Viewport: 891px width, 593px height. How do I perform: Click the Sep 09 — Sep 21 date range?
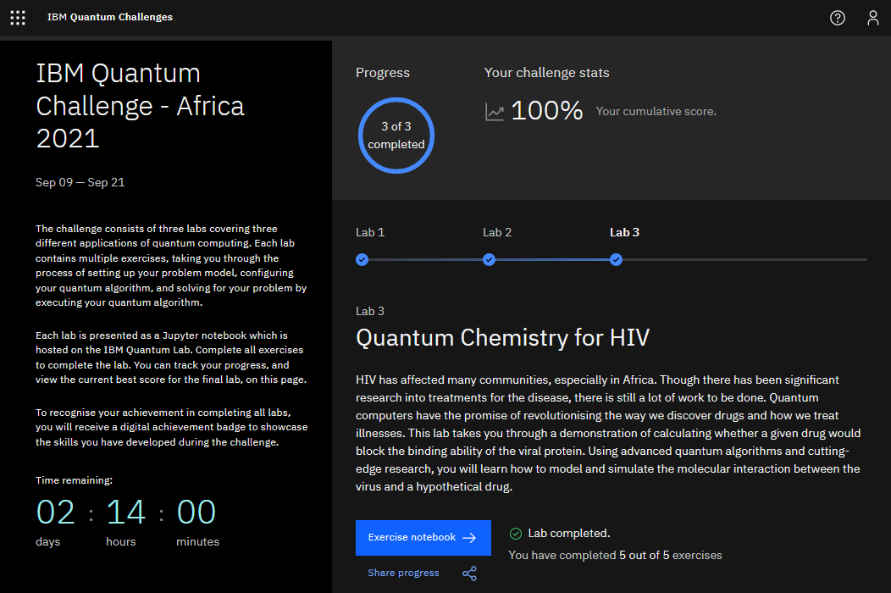tap(80, 182)
